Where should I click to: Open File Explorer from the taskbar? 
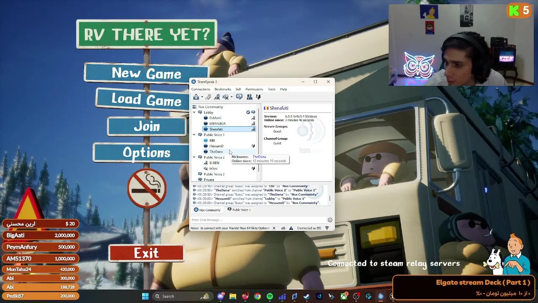[x=233, y=296]
